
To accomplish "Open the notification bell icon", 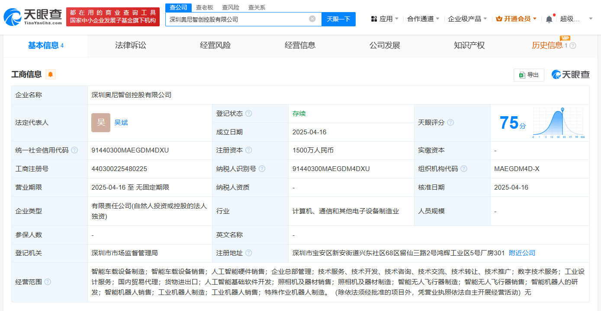I will pyautogui.click(x=549, y=19).
